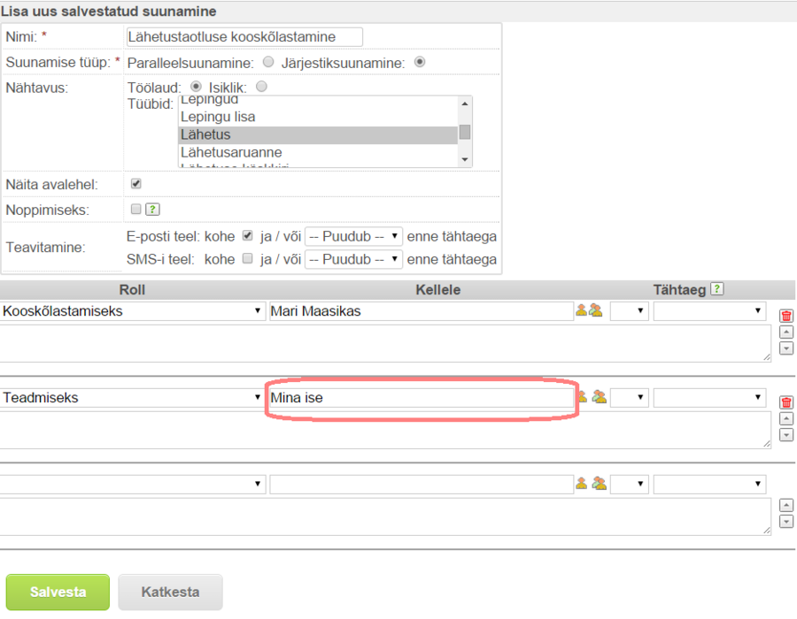Open the Teadmiseks role dropdown
This screenshot has width=797, height=619.
pyautogui.click(x=132, y=398)
